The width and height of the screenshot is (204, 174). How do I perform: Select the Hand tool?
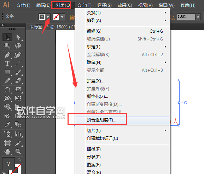click(x=7, y=152)
